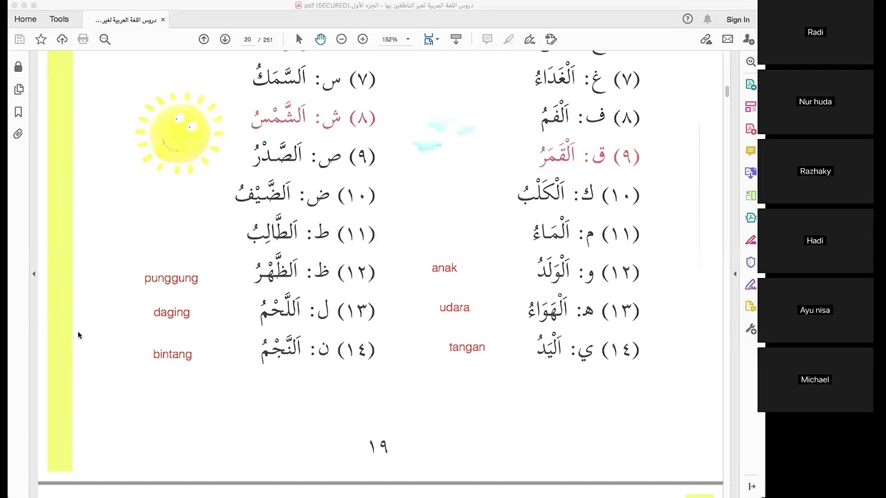Open notifications bell icon
The width and height of the screenshot is (886, 498).
coord(707,19)
